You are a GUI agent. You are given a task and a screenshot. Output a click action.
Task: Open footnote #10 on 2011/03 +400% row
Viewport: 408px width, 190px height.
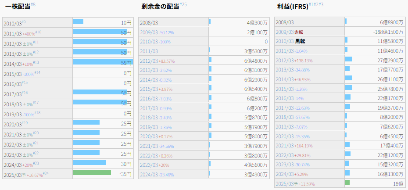pyautogui.click(x=38, y=32)
